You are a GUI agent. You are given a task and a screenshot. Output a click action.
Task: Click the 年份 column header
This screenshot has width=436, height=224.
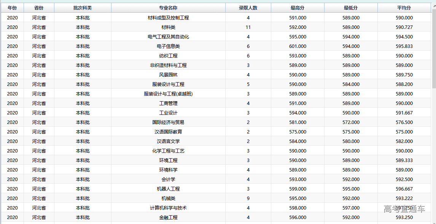click(12, 8)
